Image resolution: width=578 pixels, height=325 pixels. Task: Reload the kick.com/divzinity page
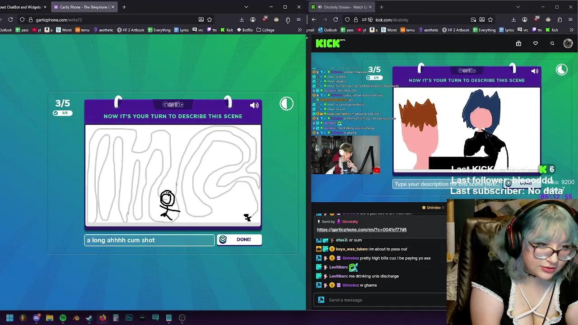[336, 20]
